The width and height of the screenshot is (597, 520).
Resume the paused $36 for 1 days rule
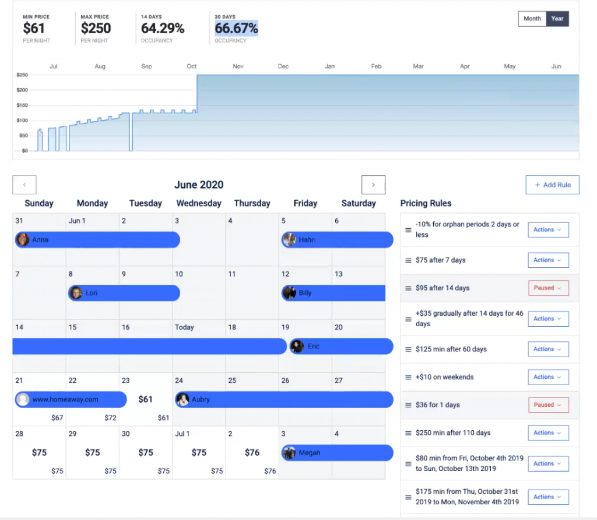pos(548,404)
